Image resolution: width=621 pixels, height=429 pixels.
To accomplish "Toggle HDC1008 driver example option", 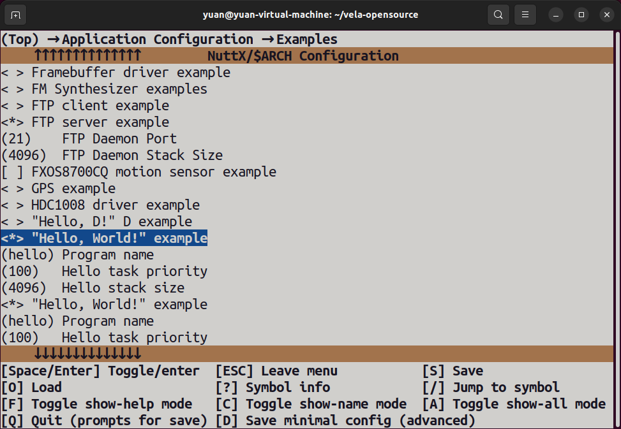I will click(101, 205).
